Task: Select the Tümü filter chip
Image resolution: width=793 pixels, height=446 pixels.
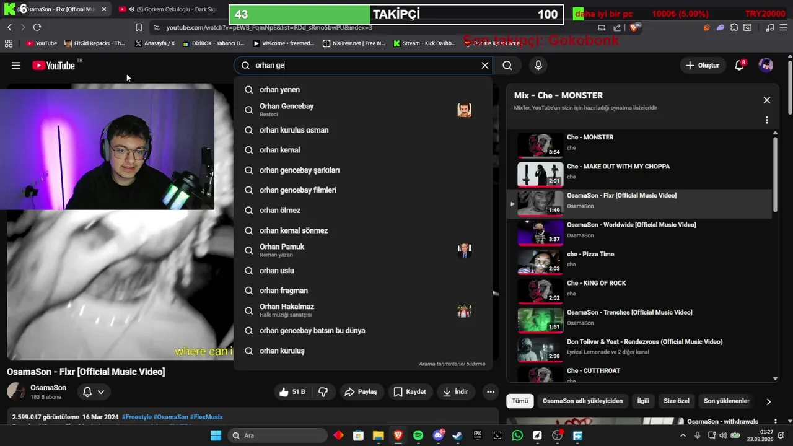Action: click(520, 401)
